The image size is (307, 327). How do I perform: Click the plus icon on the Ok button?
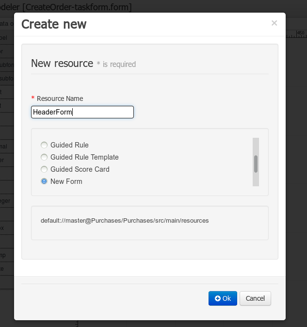pos(218,298)
